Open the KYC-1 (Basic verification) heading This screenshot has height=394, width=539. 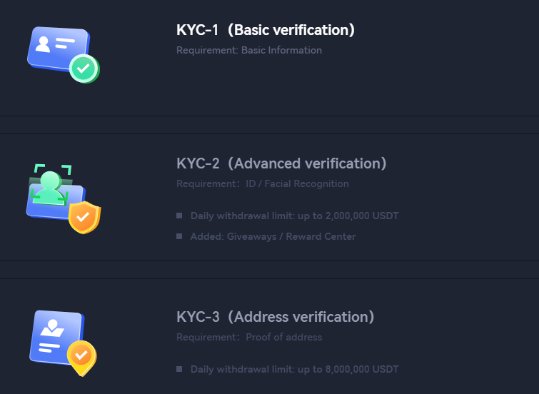[266, 30]
